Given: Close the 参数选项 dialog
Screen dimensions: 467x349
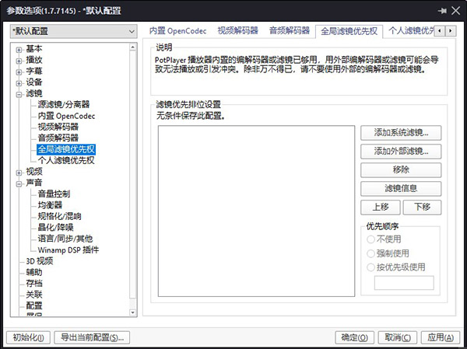Looking at the screenshot, I should [455, 11].
